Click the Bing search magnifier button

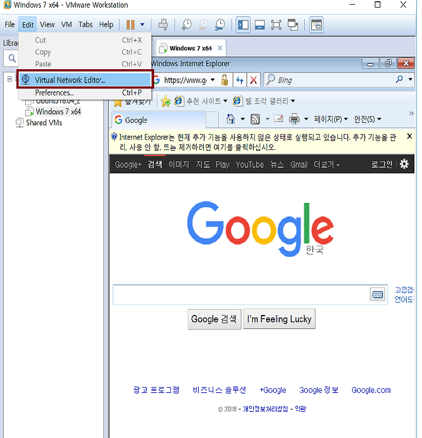click(400, 80)
